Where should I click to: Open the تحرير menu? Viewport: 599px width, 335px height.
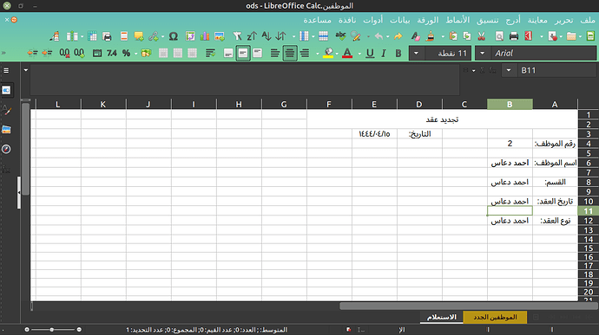(x=564, y=20)
